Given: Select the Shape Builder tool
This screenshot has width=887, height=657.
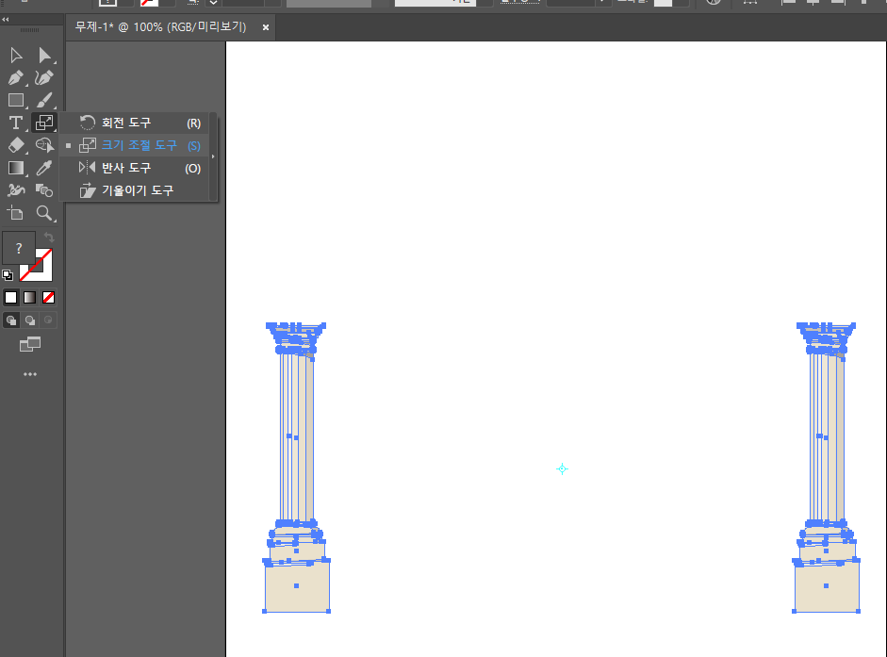Looking at the screenshot, I should pyautogui.click(x=44, y=145).
